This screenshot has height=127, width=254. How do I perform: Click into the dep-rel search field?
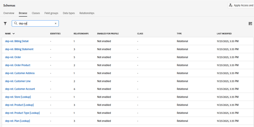[35, 23]
